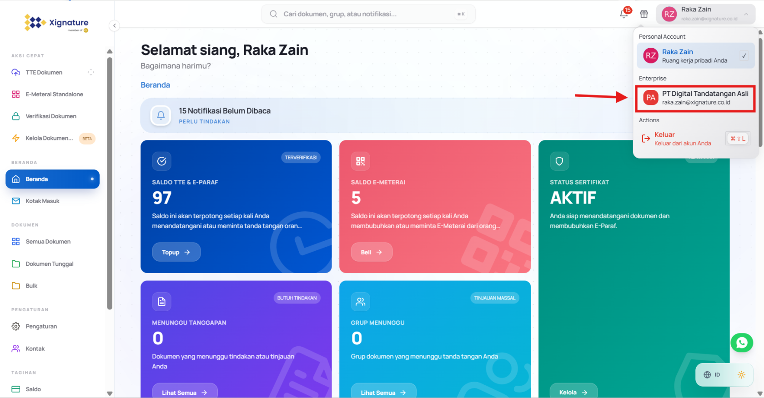The width and height of the screenshot is (764, 398).
Task: Click the BUTUH TINDAKAN badge
Action: point(297,298)
